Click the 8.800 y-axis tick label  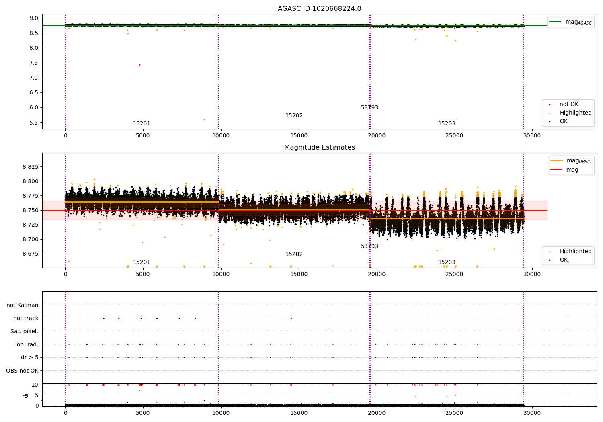(x=30, y=182)
